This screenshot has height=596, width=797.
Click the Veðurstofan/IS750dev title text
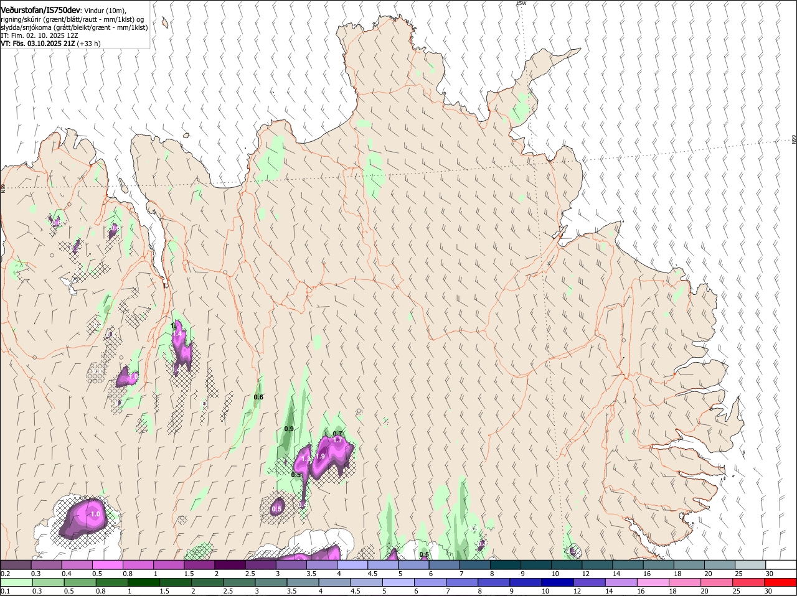click(40, 10)
